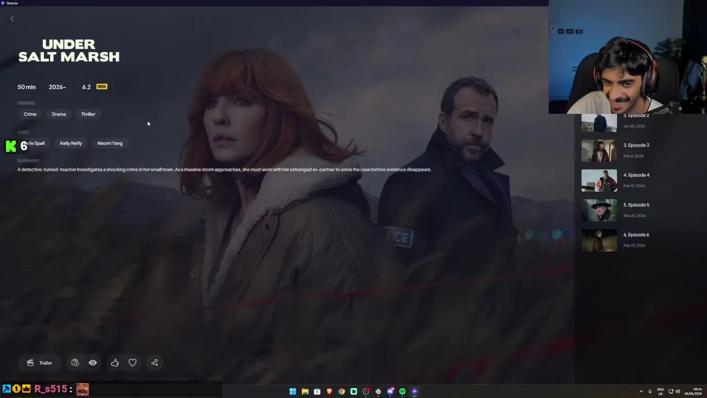Select Episode 4 thumbnail

599,180
